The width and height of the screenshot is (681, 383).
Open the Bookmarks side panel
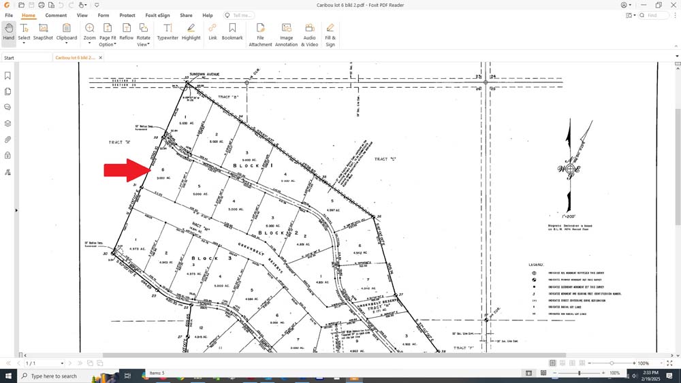(7, 76)
